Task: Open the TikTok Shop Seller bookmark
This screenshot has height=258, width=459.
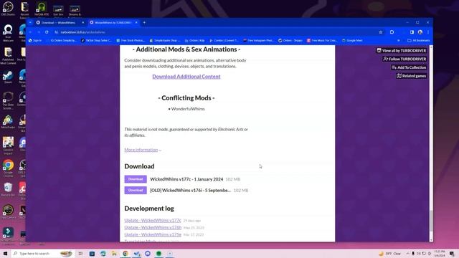Action: click(x=96, y=40)
